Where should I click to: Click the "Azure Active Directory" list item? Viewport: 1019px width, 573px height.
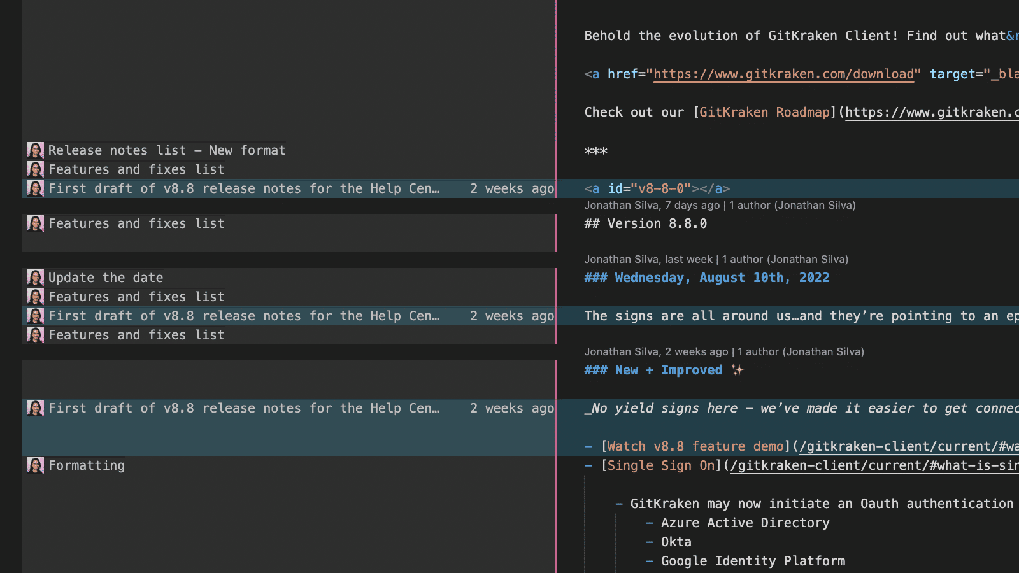(x=745, y=523)
